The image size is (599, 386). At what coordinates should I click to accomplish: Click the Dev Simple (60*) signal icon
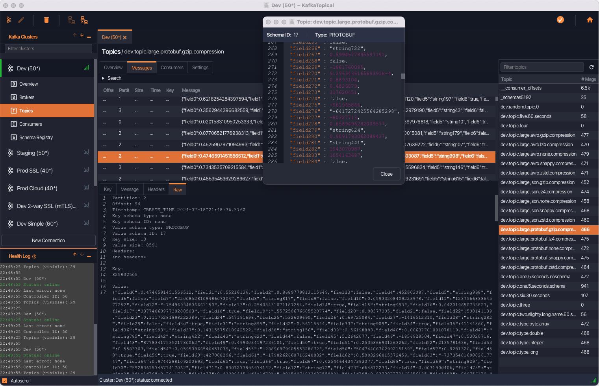click(x=86, y=223)
